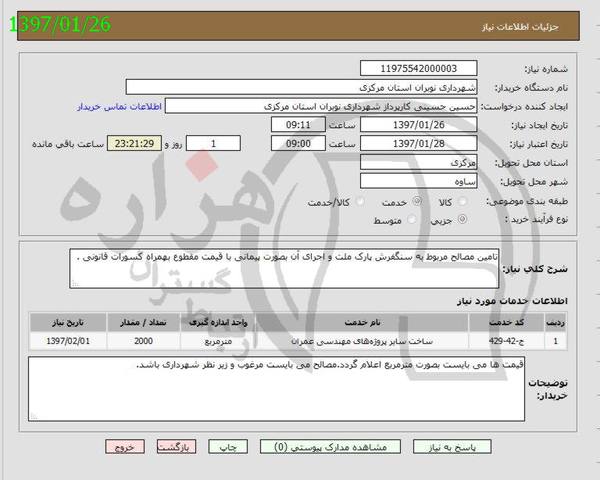Click the service name cell ساخت سایر پروژه‌های مهندسی عمران

tap(362, 341)
